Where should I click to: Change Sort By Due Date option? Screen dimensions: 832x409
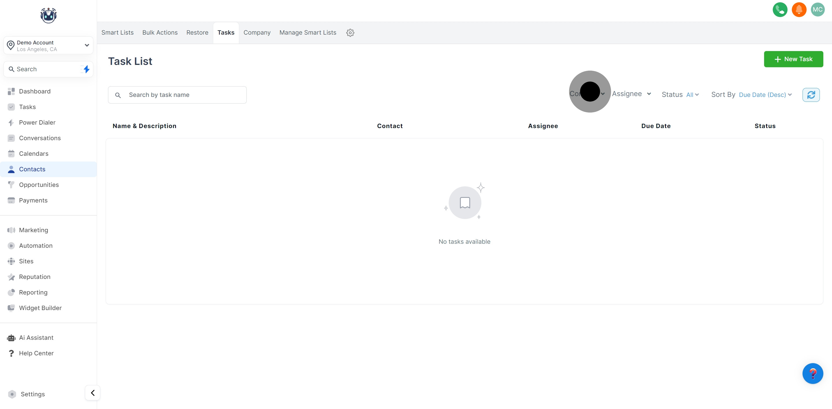(x=764, y=95)
